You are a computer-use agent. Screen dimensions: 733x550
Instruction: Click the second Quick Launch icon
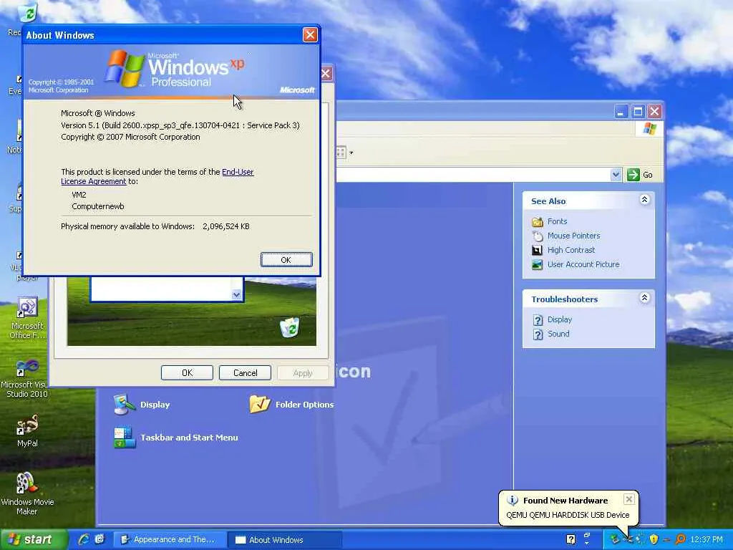pos(99,539)
